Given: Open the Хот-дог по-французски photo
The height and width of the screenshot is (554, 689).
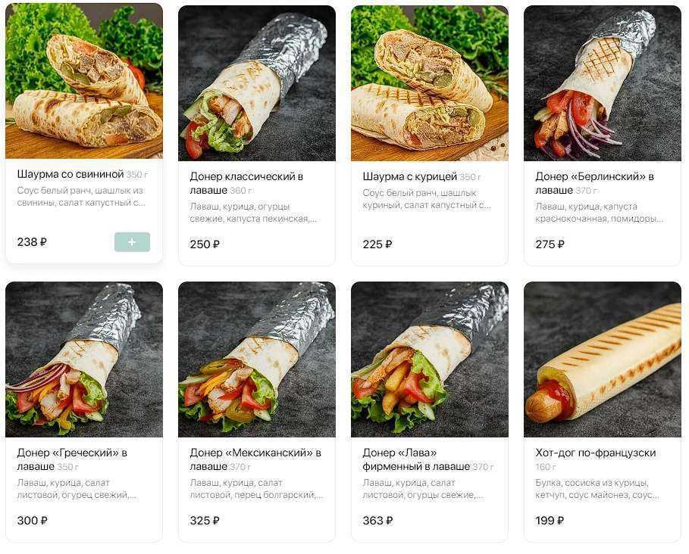Looking at the screenshot, I should (x=603, y=359).
